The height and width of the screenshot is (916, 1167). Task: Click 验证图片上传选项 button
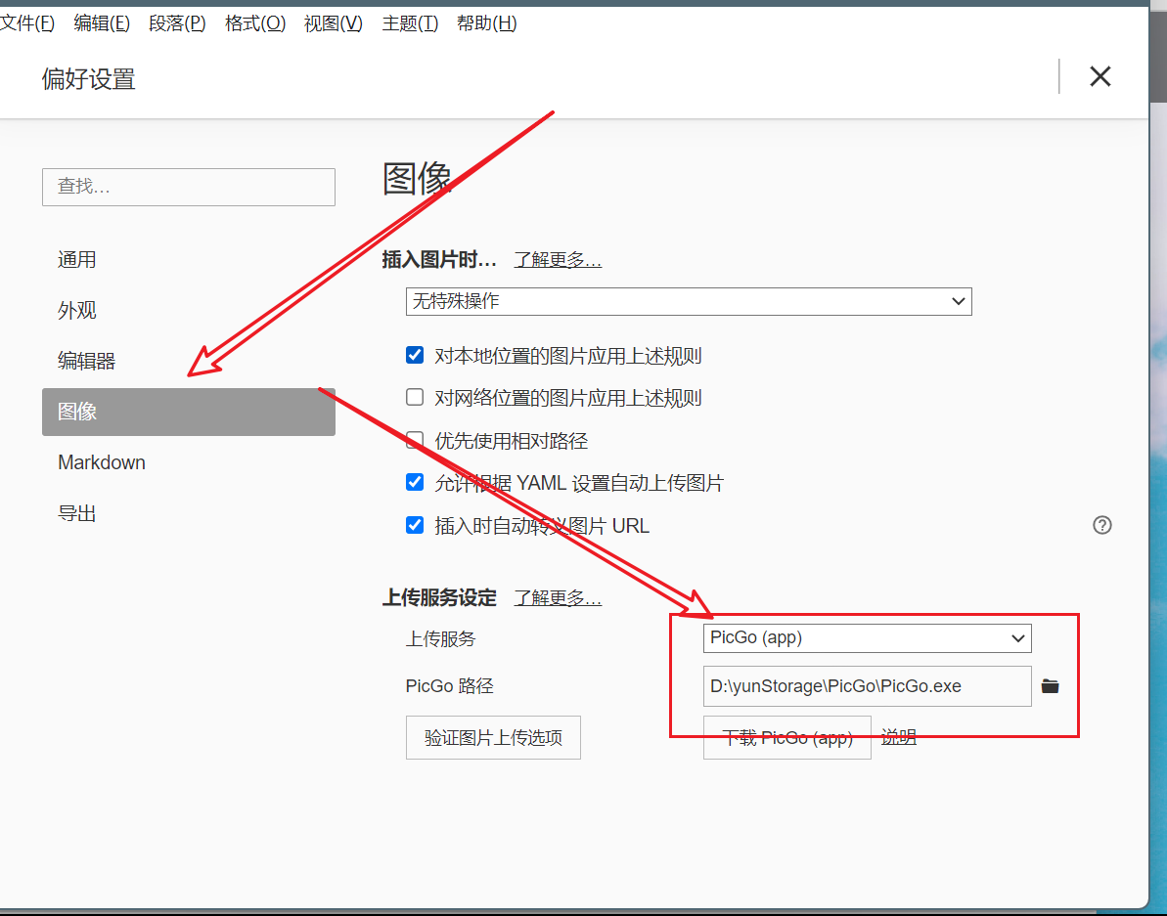[x=493, y=737]
